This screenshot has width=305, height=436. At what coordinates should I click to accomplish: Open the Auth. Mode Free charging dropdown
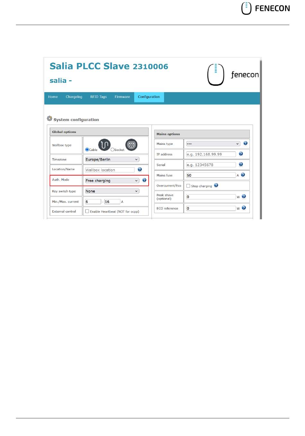[x=112, y=181]
